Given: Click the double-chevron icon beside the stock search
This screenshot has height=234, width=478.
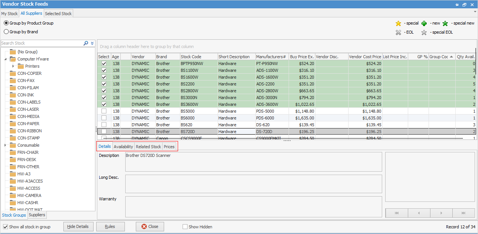Looking at the screenshot, I should coord(92,43).
